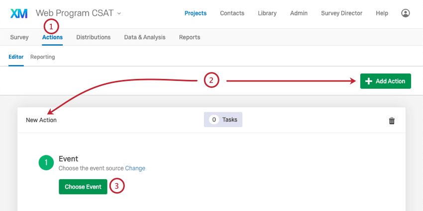
Task: Click the plus icon in Add Action
Action: [x=368, y=81]
